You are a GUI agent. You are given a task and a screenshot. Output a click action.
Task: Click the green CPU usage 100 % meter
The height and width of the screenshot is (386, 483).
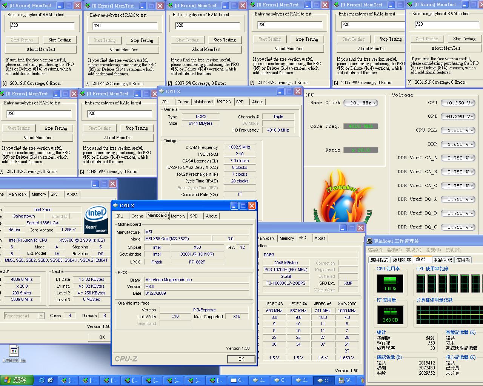click(x=390, y=283)
